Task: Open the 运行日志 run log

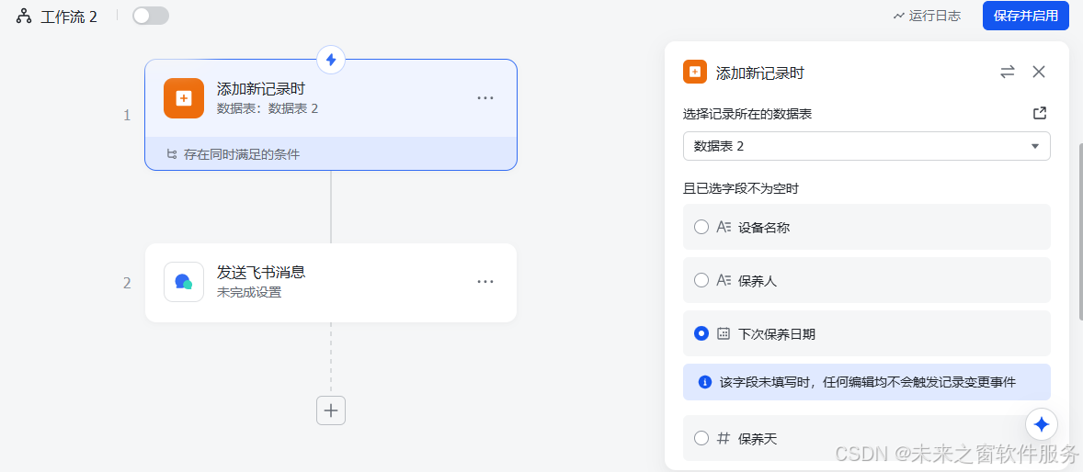Action: [x=926, y=16]
